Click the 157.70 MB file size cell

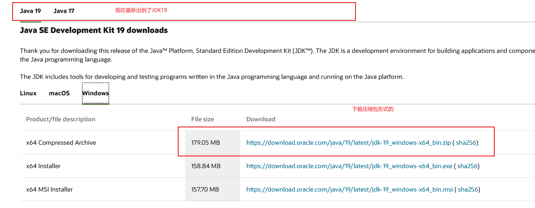tap(205, 189)
